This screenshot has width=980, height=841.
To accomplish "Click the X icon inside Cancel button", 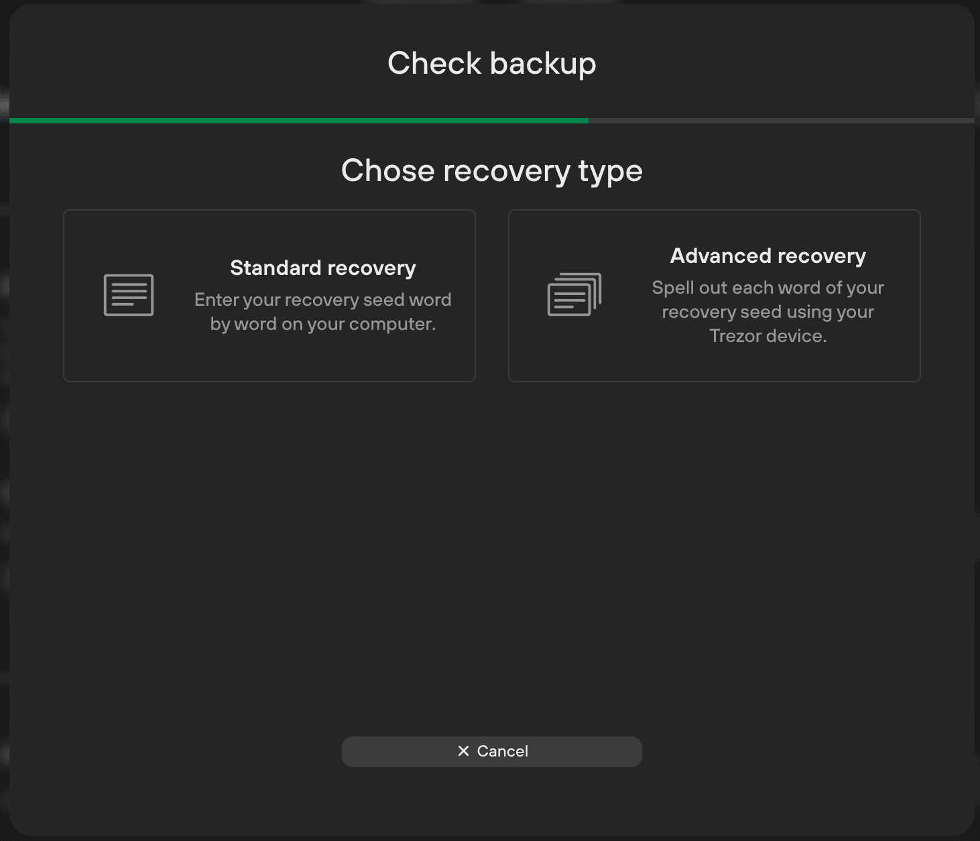I will 463,751.
